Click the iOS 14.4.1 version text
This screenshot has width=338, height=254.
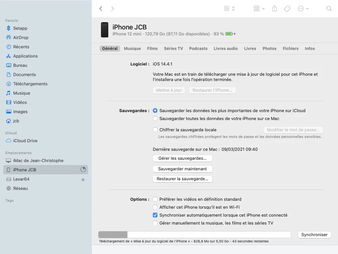pyautogui.click(x=162, y=64)
